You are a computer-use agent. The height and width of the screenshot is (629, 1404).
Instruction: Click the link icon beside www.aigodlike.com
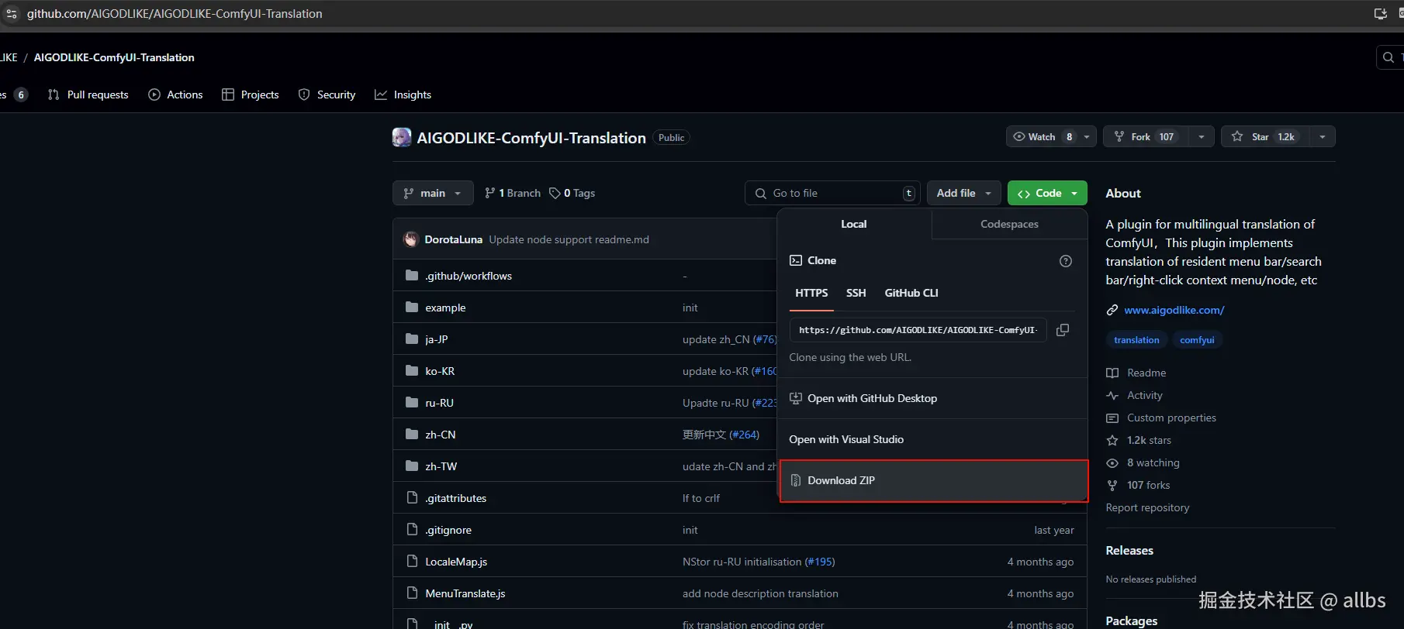1112,310
